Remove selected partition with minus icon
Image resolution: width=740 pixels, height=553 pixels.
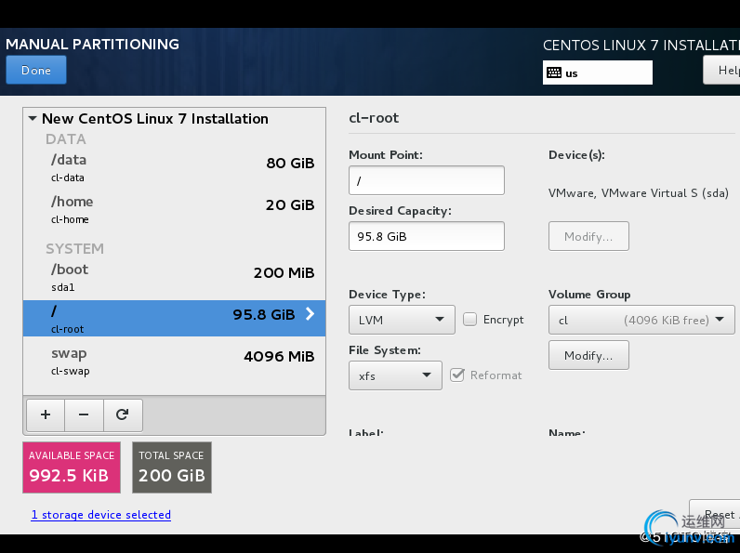coord(84,415)
